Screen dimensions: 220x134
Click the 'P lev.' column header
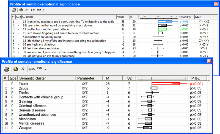point(197,78)
